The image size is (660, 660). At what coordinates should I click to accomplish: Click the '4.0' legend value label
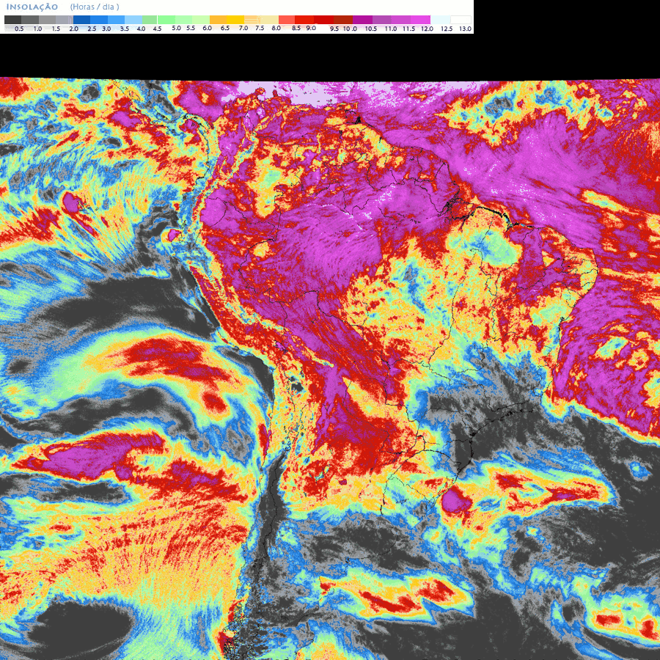click(x=141, y=29)
